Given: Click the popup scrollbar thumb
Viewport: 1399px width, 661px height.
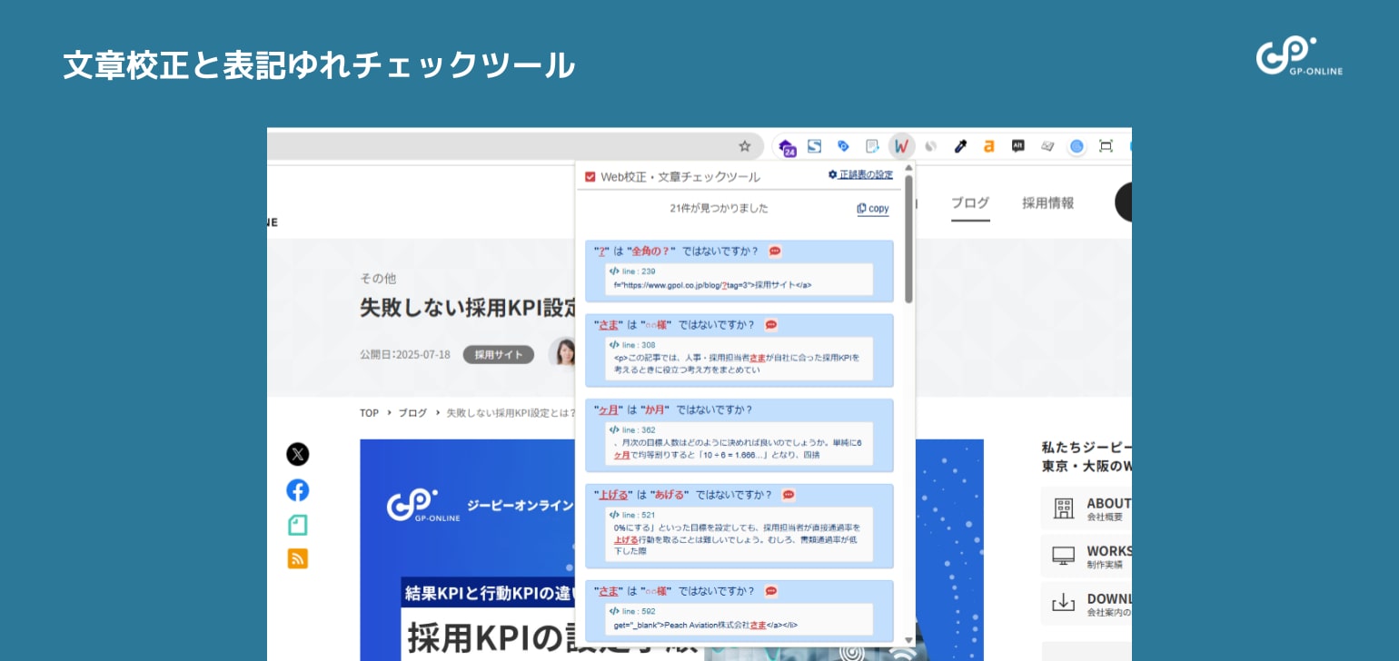Looking at the screenshot, I should tap(908, 238).
